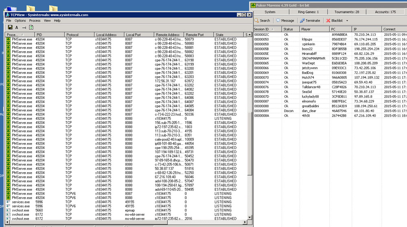Click the Terminate plug icon
The image size is (407, 227).
[x=302, y=20]
